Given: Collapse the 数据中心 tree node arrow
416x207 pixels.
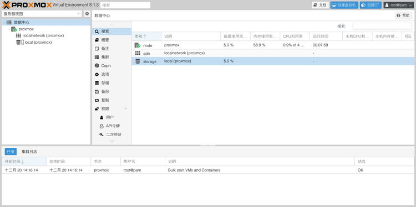Looking at the screenshot, I should [4, 23].
